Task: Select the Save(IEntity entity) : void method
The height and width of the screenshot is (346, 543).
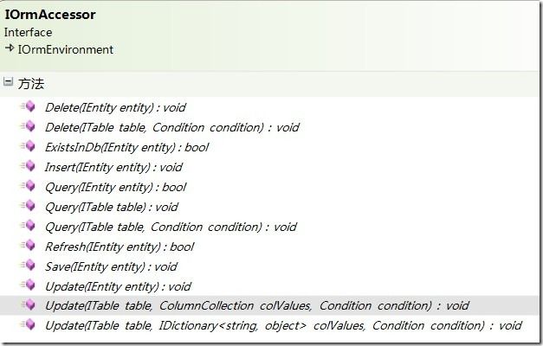Action: (111, 266)
